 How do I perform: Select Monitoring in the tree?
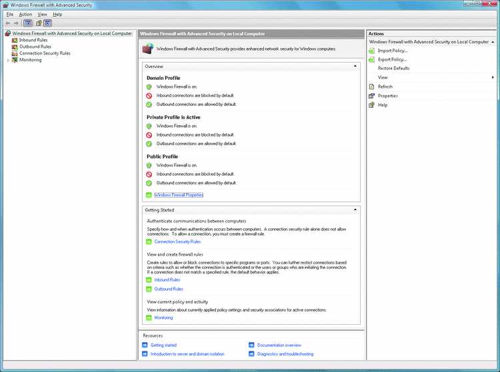click(x=30, y=60)
